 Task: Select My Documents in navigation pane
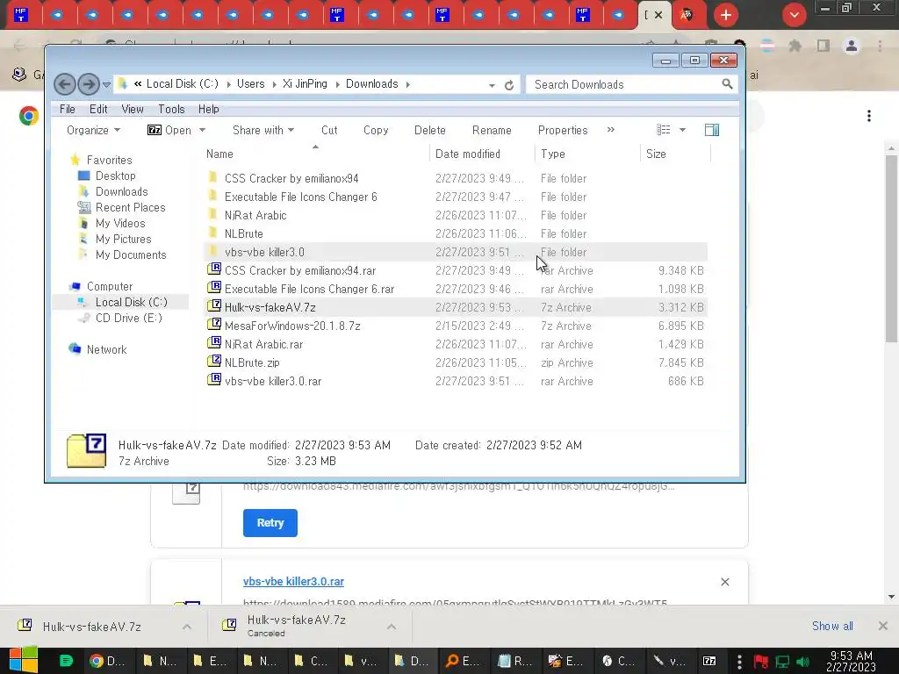pyautogui.click(x=131, y=255)
